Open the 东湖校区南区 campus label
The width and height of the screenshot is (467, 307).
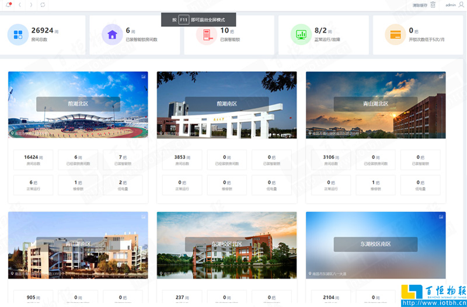375,244
